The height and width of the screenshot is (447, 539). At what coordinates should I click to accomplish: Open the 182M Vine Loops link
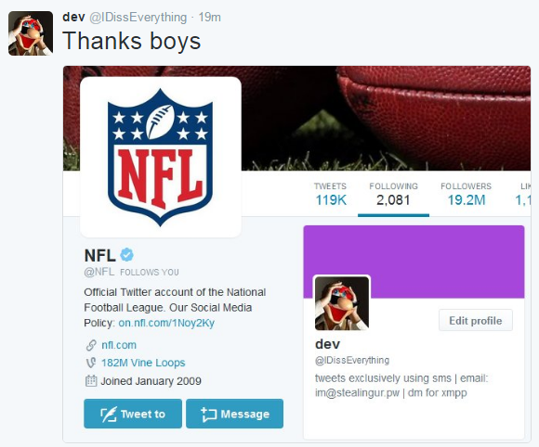(143, 363)
